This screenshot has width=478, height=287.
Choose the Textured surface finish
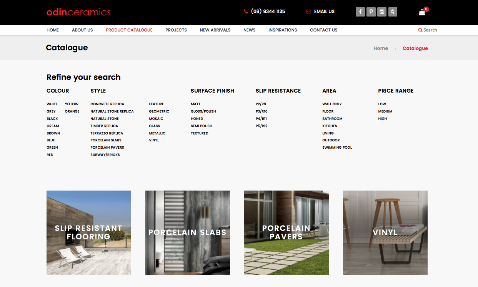click(x=200, y=133)
